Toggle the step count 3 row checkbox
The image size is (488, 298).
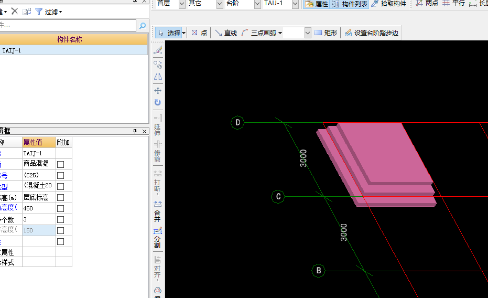[61, 219]
